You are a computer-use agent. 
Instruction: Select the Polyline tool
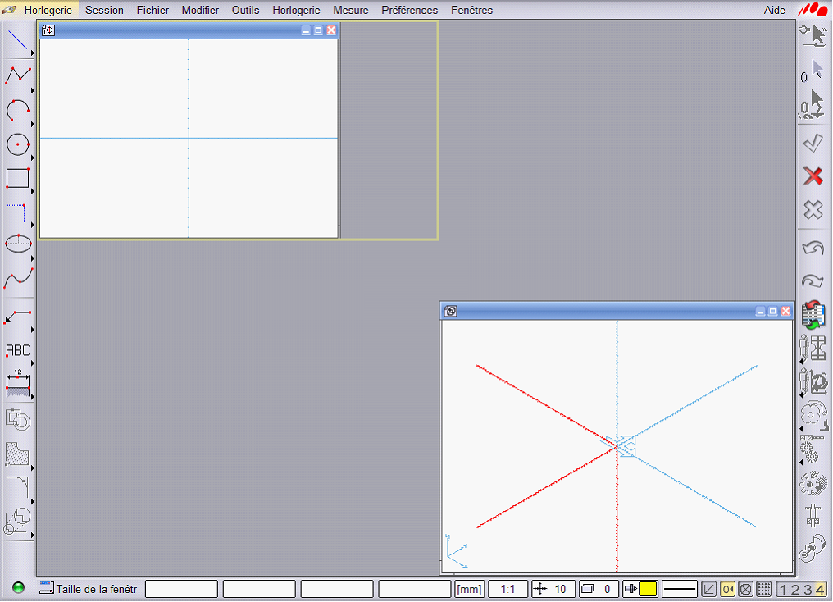tap(18, 75)
